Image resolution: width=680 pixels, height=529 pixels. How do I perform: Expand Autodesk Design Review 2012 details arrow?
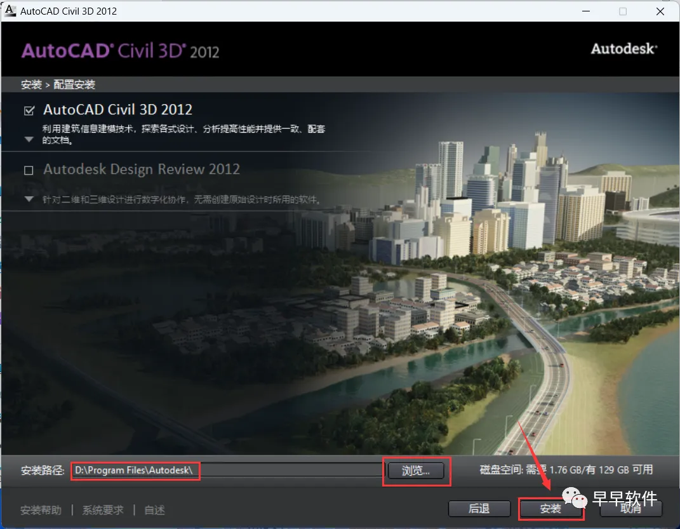click(x=29, y=199)
